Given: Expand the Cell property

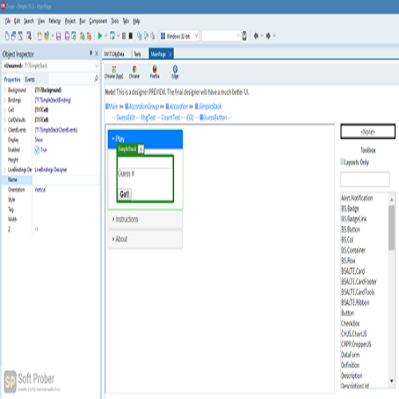Looking at the screenshot, I should (5, 110).
